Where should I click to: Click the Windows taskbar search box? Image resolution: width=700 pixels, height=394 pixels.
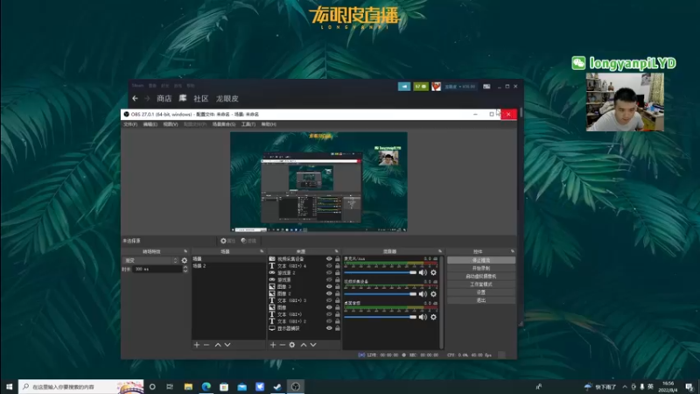tap(80, 387)
